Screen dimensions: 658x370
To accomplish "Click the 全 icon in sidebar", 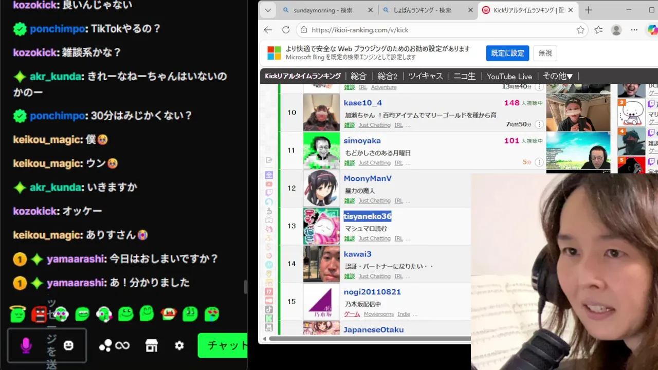I will (269, 175).
